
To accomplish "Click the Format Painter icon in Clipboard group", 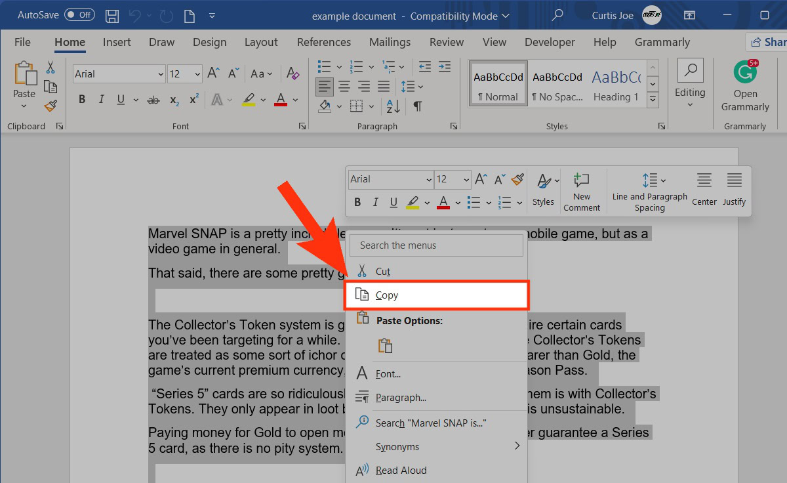I will tap(50, 106).
